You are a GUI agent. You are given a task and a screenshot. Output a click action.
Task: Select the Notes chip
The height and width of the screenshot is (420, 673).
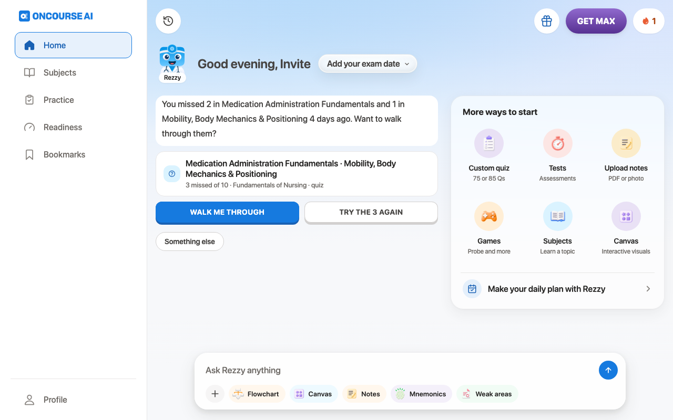click(364, 394)
